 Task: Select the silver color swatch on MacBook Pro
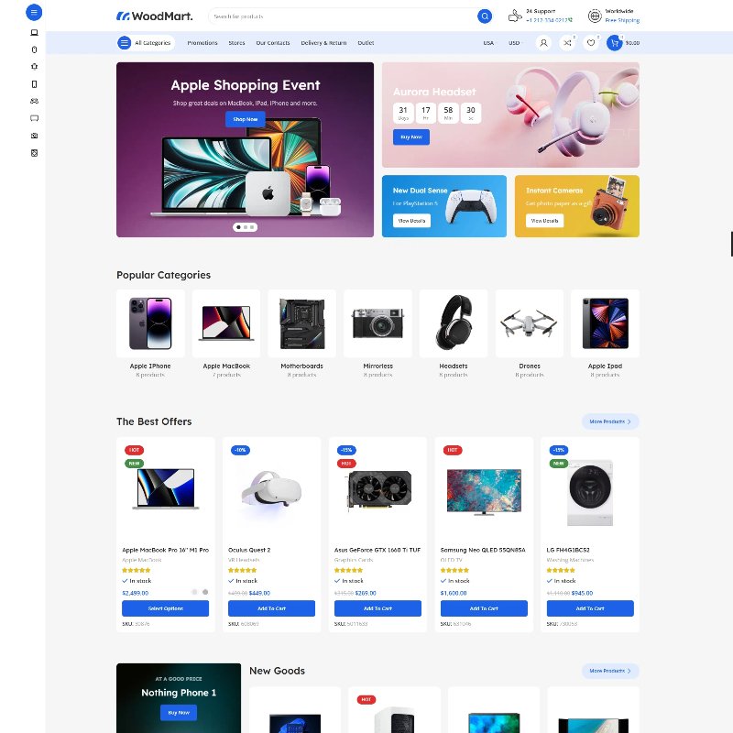(x=194, y=592)
